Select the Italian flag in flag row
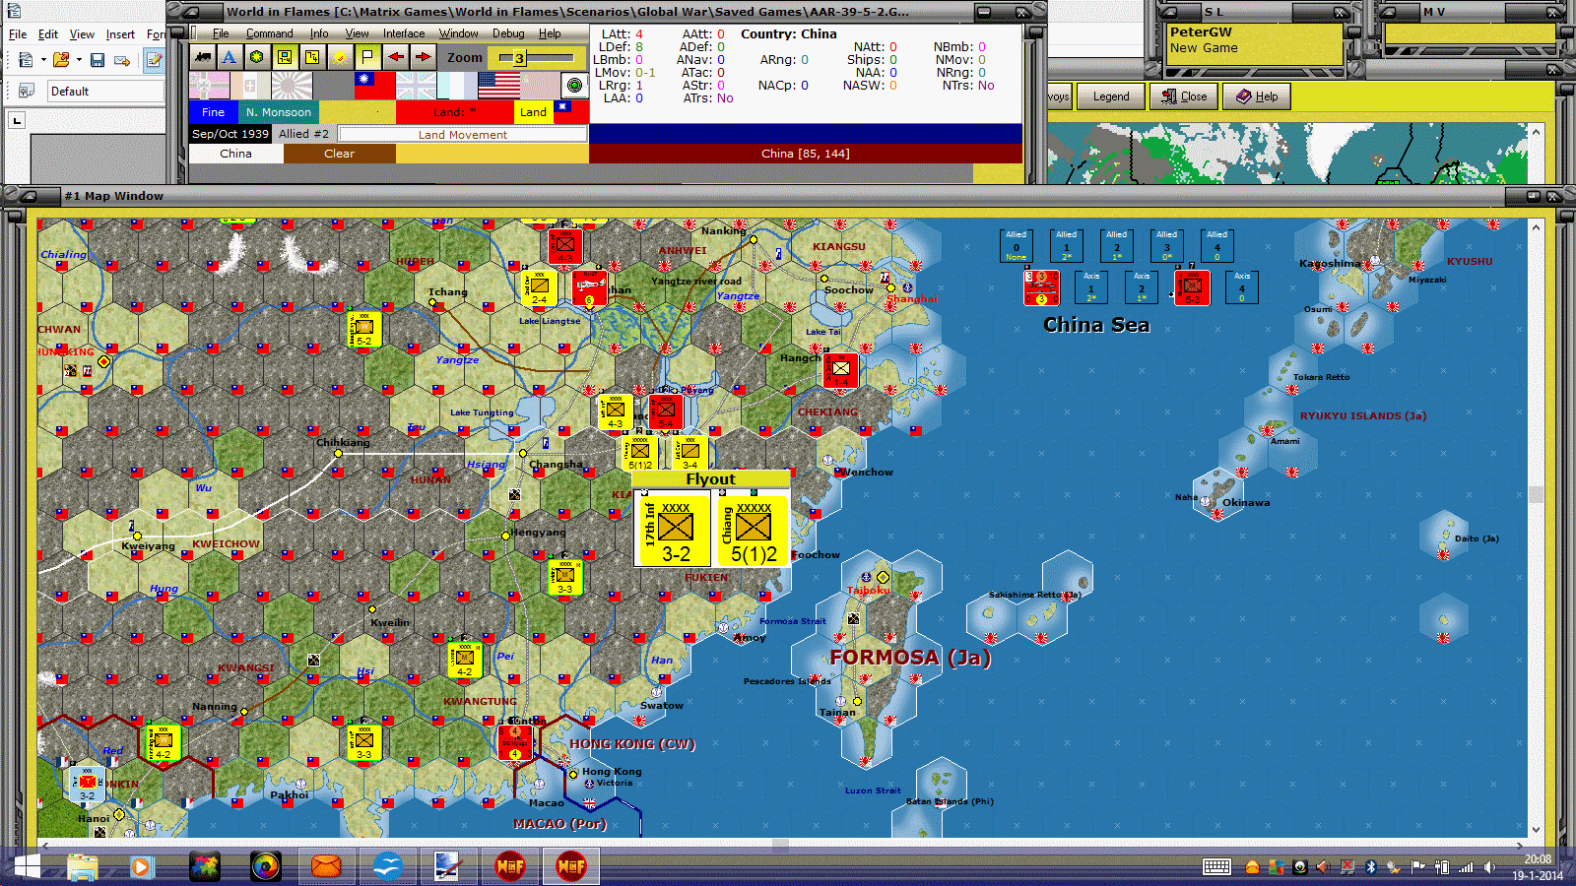The width and height of the screenshot is (1576, 886). tap(250, 86)
